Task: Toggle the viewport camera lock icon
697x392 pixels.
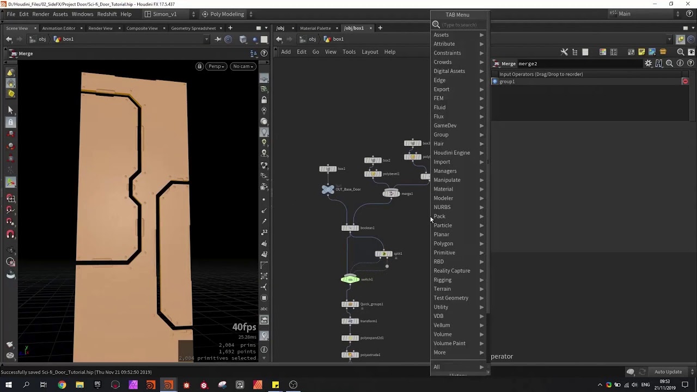Action: coord(199,66)
